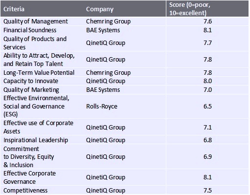
Task: Select the Rolls-Royce company cell
Action: 102,107
